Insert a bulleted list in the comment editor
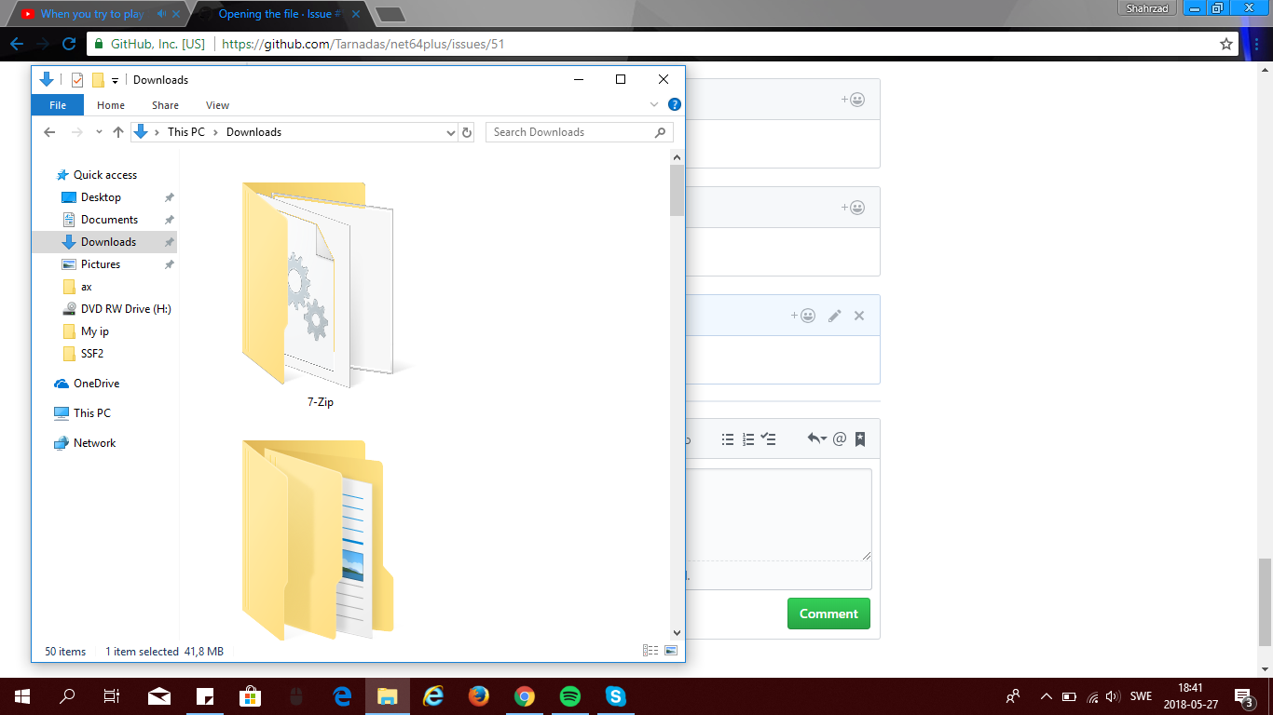The image size is (1273, 715). coord(728,439)
